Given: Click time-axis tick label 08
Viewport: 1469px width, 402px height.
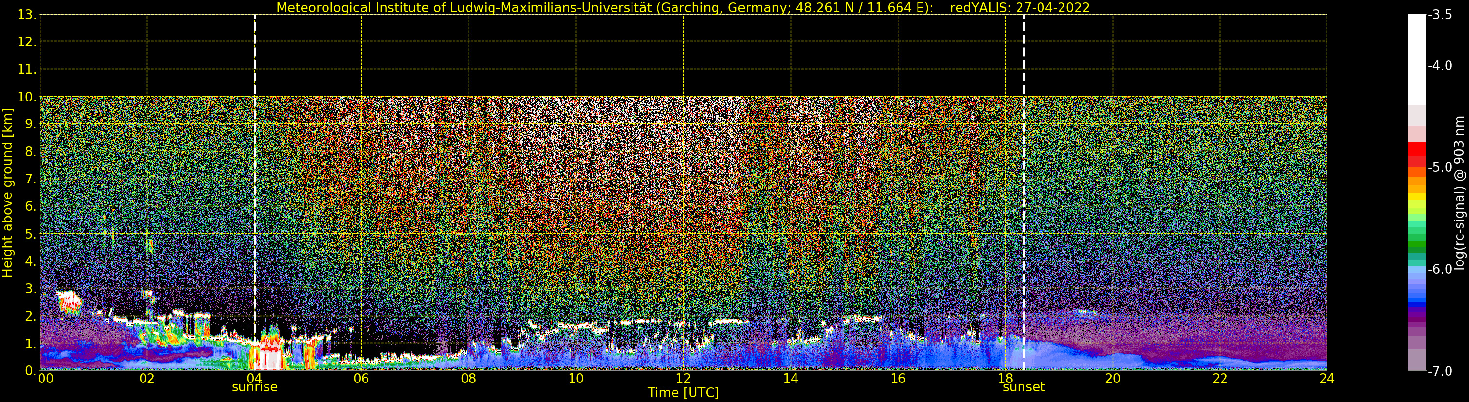Looking at the screenshot, I should [469, 379].
